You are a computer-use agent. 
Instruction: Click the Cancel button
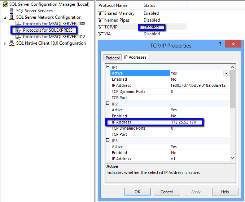click(x=167, y=192)
